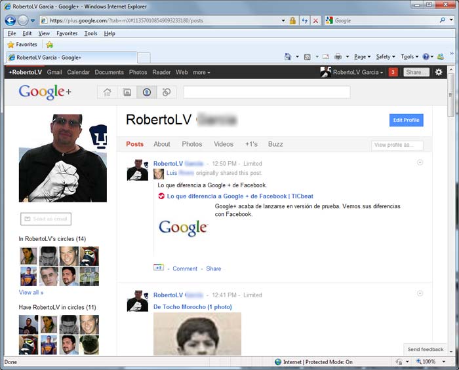This screenshot has width=459, height=370.
Task: Click the browser Forward arrow button
Action: (23, 20)
